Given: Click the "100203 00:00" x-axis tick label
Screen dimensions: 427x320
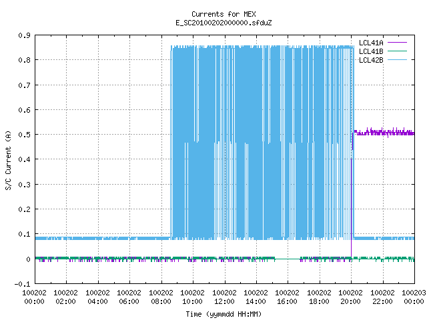Looking at the screenshot, I should click(x=414, y=297).
